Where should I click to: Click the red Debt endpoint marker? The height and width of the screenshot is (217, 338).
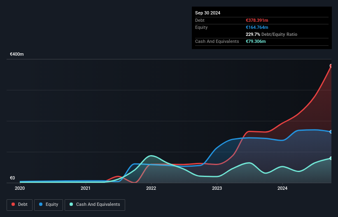[x=331, y=66]
